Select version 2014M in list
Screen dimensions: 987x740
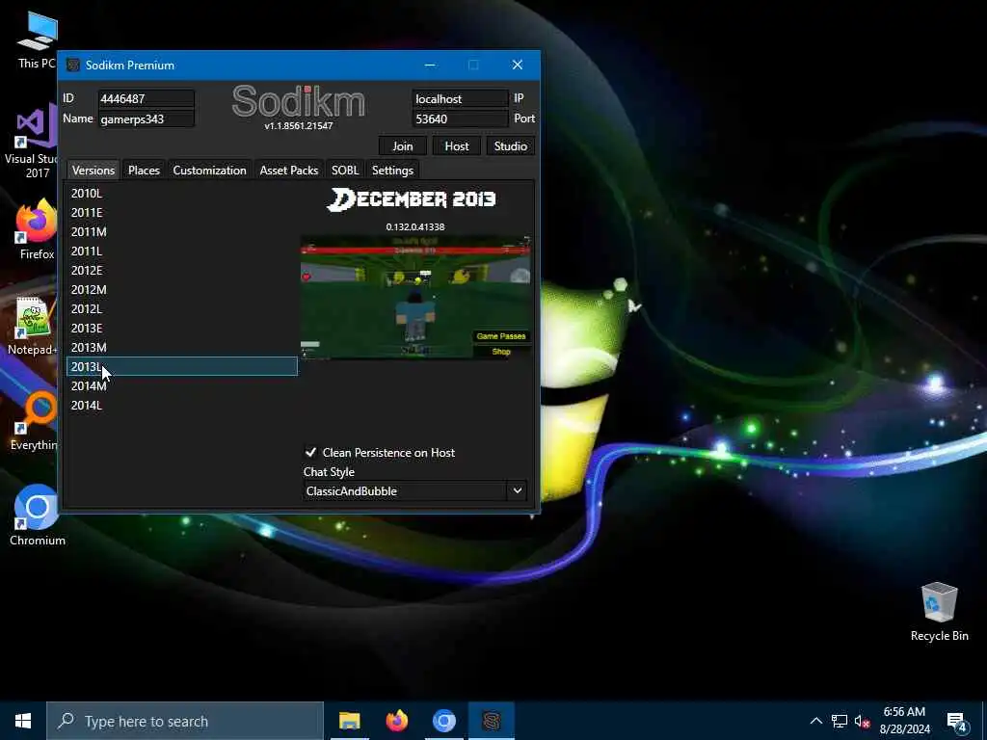point(182,385)
